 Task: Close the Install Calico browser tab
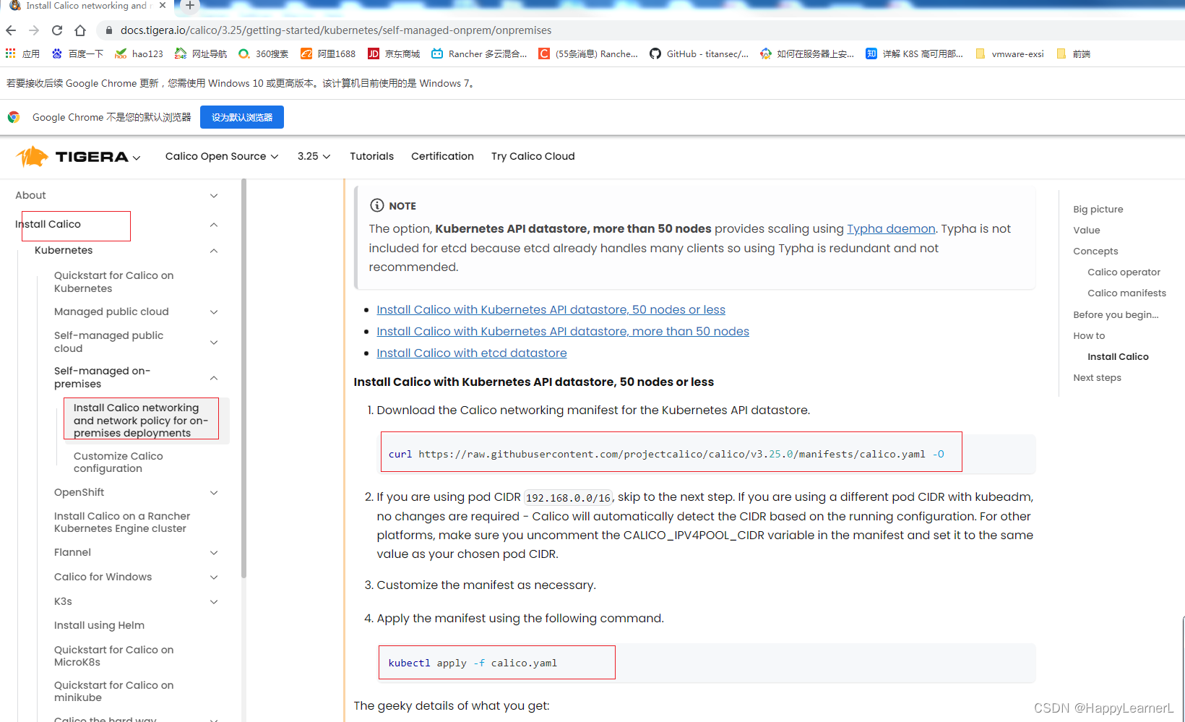coord(163,5)
